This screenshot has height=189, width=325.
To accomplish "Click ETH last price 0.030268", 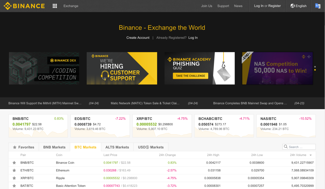I will [x=110, y=170].
